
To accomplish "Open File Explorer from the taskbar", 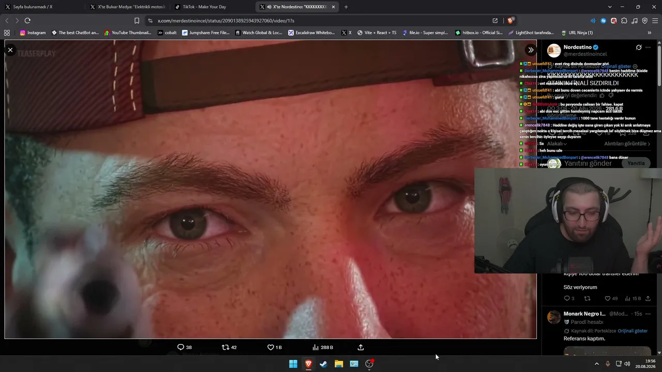I will 339,364.
